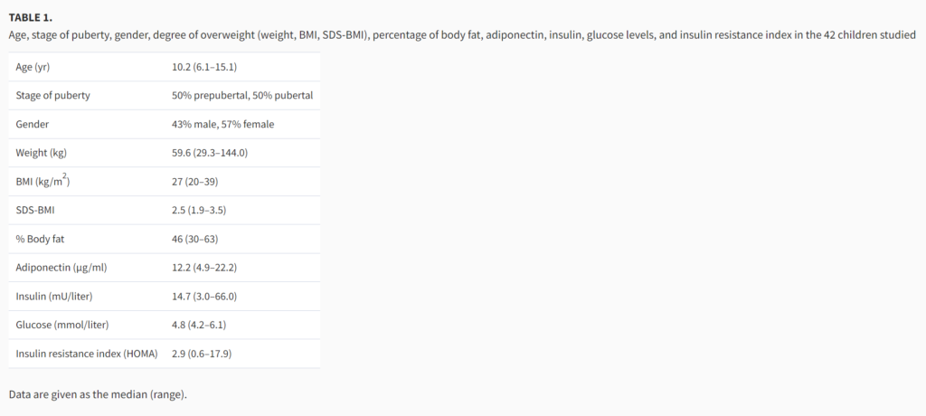
Task: Click 50% prepubertal, 50% pubertal cell
Action: pyautogui.click(x=242, y=95)
